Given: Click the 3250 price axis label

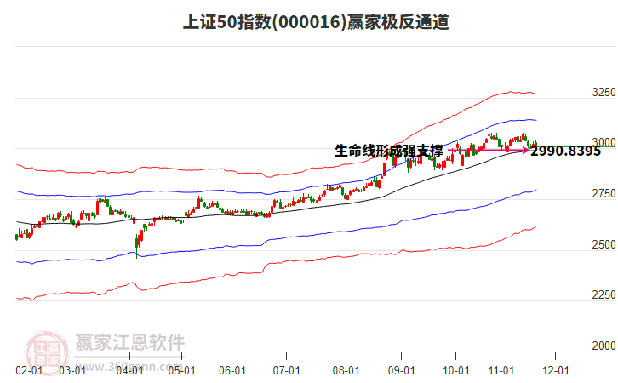Looking at the screenshot, I should 604,92.
